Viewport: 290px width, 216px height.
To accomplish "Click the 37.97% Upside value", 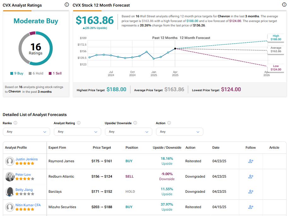I will click(167, 207).
